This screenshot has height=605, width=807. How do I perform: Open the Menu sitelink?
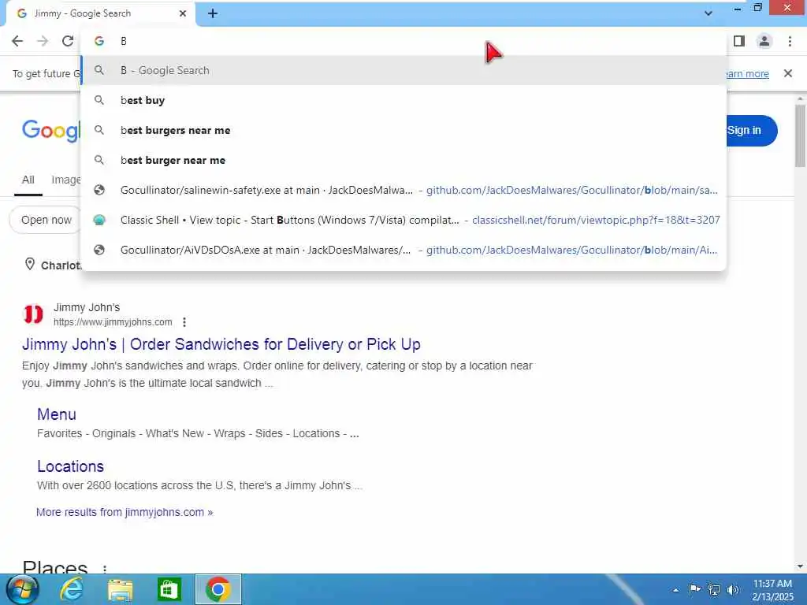[x=57, y=414]
